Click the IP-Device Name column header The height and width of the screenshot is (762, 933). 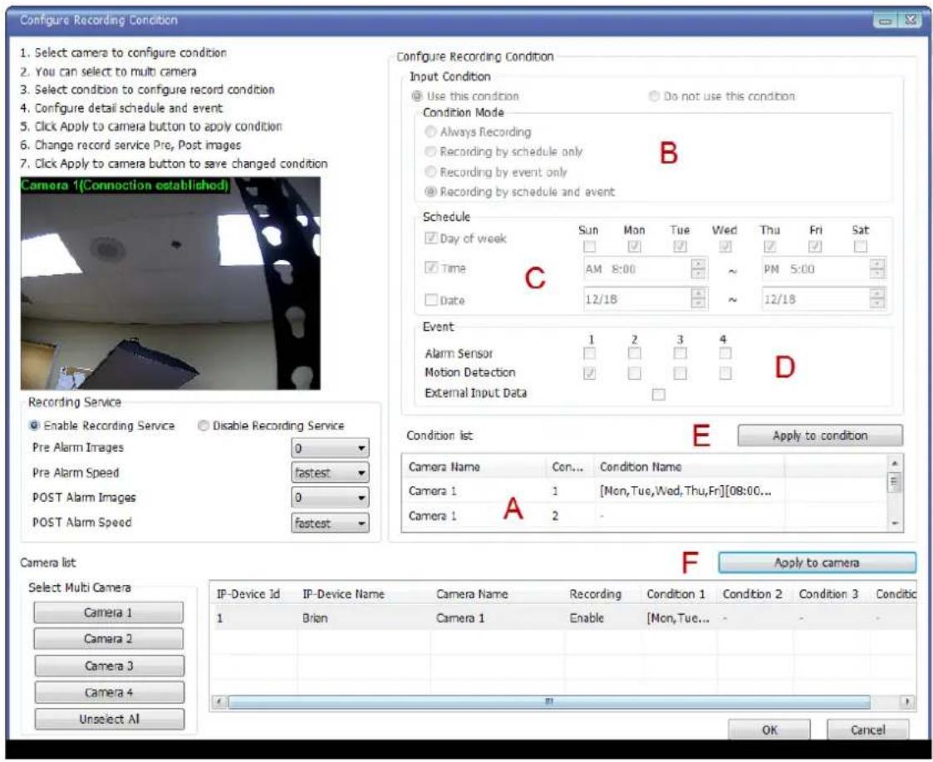tap(364, 594)
